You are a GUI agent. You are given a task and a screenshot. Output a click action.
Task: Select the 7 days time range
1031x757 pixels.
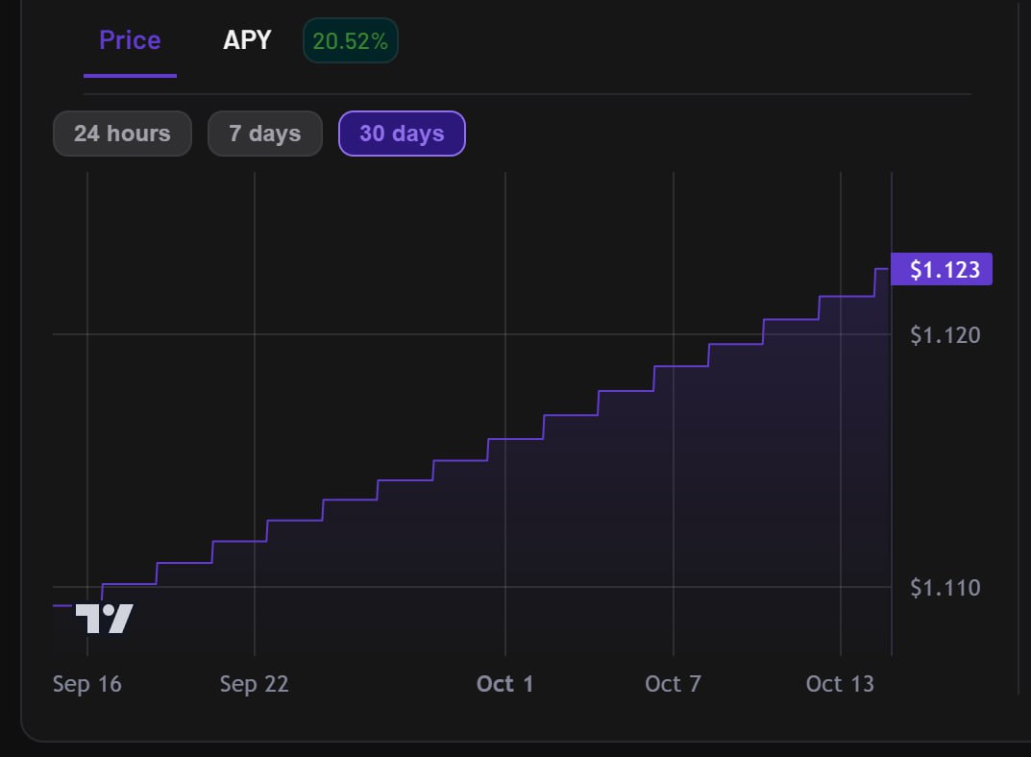pyautogui.click(x=264, y=134)
